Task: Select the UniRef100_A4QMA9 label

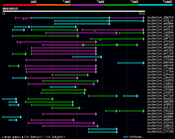Action: click(x=160, y=57)
